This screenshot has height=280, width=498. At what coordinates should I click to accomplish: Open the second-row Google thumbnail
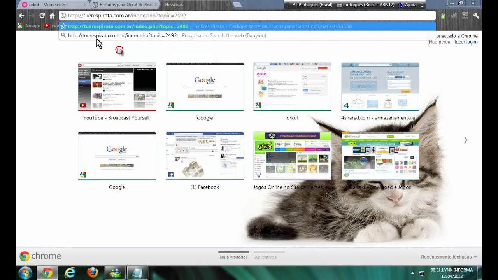point(117,156)
